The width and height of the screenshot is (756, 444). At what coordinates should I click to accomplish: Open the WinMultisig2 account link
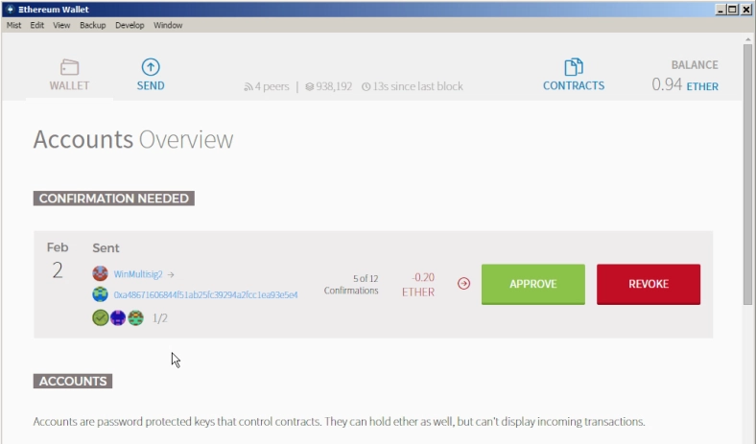[x=138, y=274]
